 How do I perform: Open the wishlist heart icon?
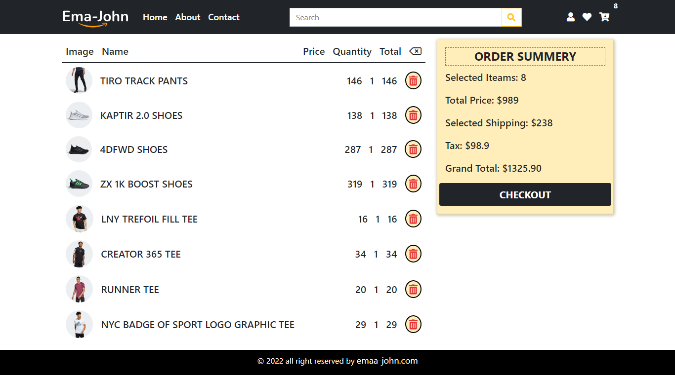click(587, 17)
